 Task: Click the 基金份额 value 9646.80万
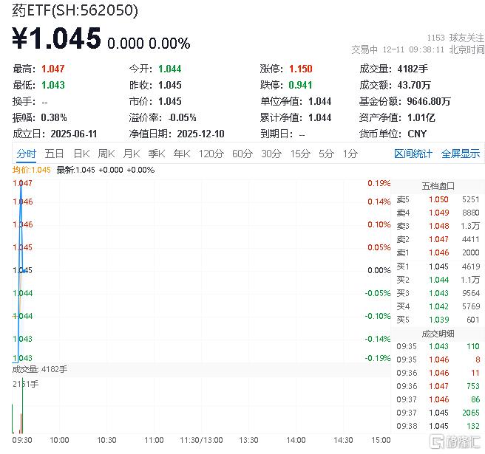click(429, 101)
